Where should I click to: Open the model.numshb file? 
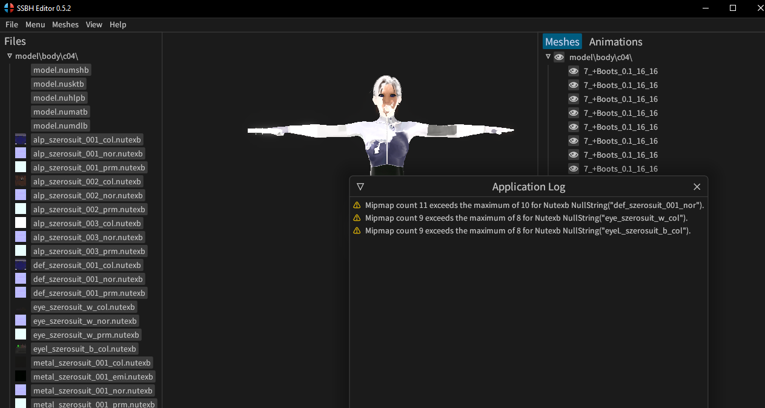61,70
